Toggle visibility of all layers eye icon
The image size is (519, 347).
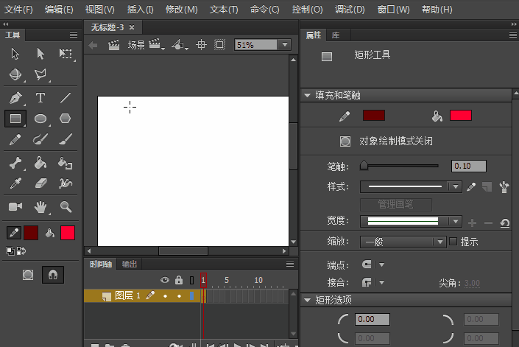point(165,280)
